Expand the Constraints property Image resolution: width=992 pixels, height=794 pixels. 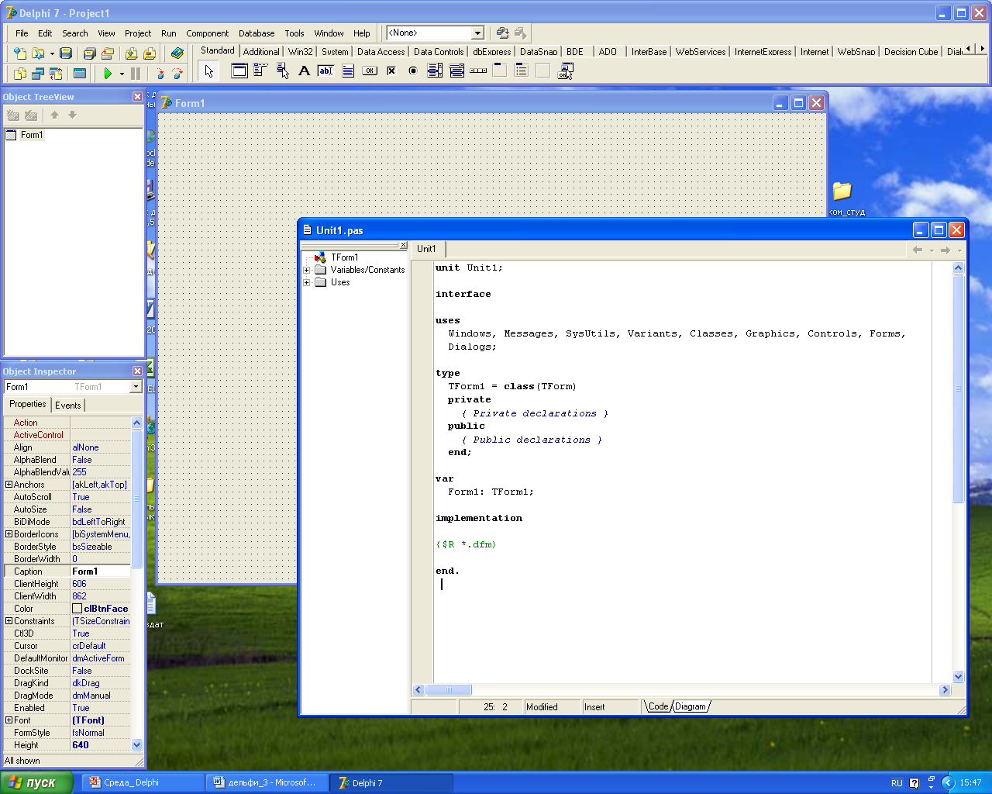9,621
